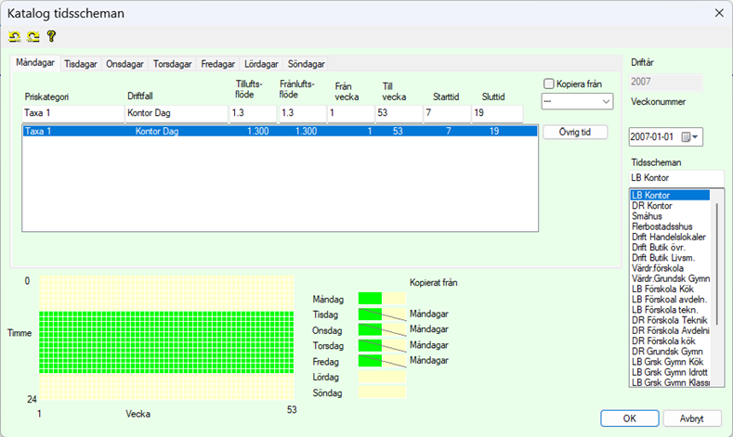Close the Katalog tidsscheman dialog
The image size is (733, 437).
click(717, 13)
